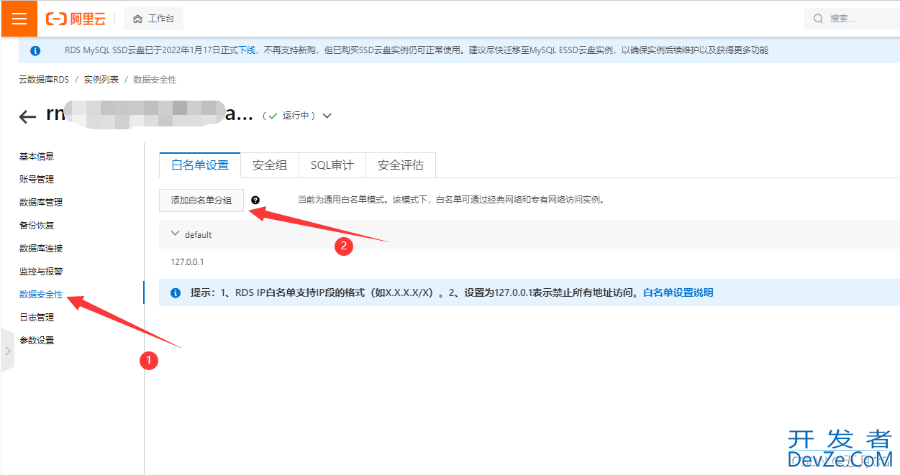Viewport: 900px width, 475px height.
Task: Click the info icon in the 提示 tip bar
Action: (x=175, y=293)
